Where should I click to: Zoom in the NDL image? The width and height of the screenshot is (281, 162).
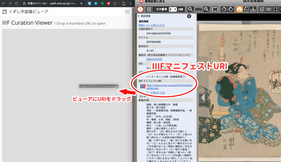coord(206,9)
